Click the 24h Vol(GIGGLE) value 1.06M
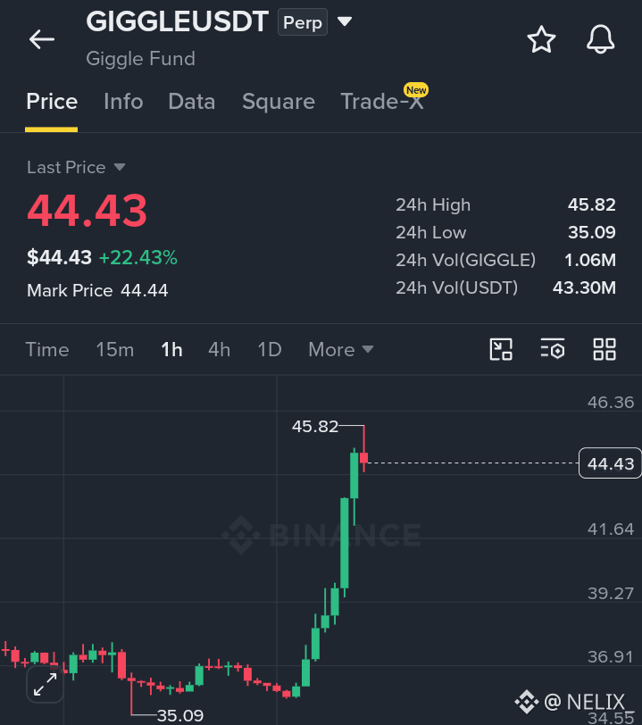Image resolution: width=642 pixels, height=725 pixels. [x=589, y=260]
